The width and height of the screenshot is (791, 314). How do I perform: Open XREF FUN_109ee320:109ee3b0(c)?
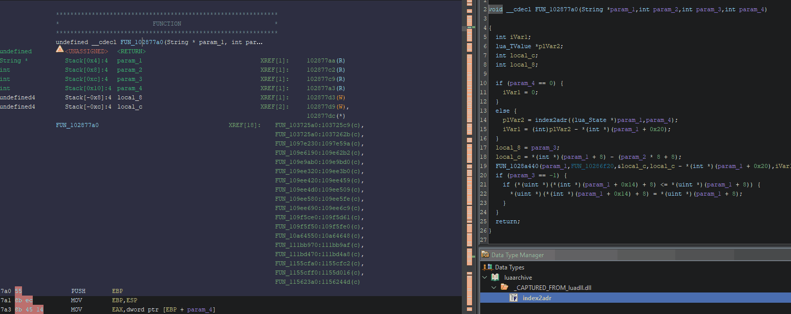tap(319, 171)
